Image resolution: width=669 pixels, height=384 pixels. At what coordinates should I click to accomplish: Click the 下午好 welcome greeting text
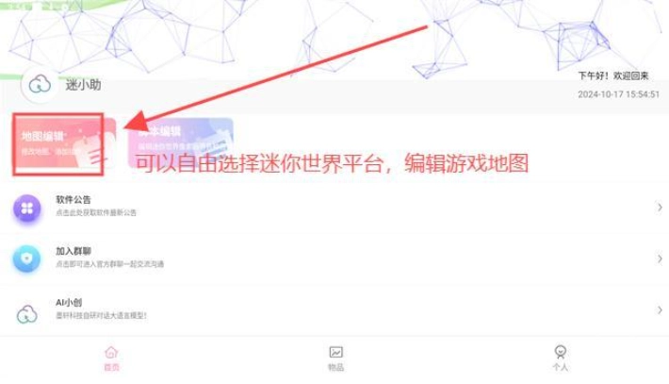point(613,76)
